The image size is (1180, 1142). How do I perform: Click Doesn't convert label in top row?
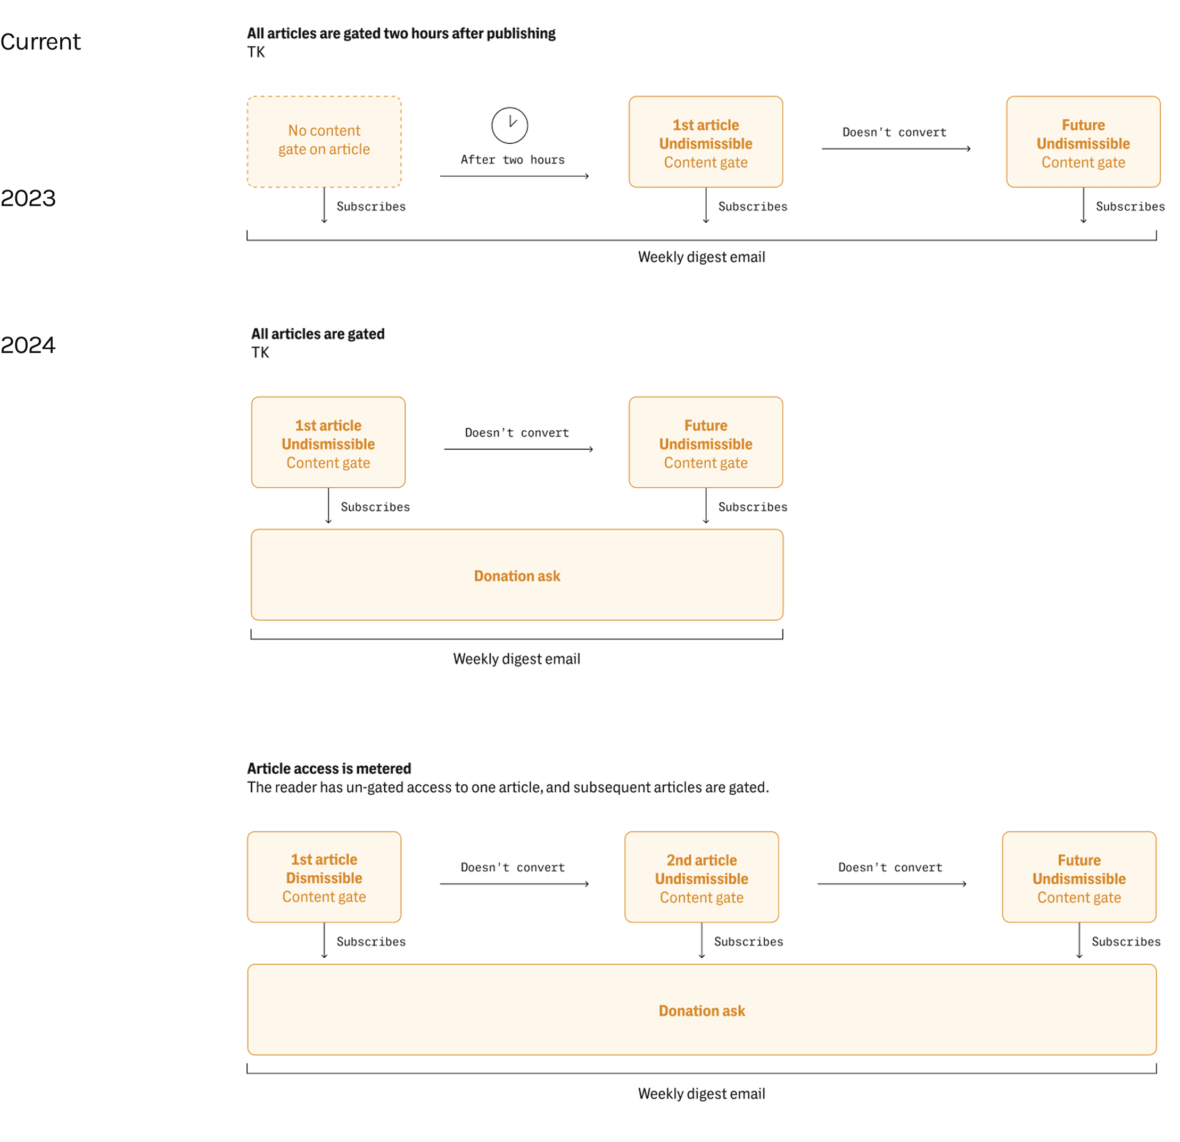894,133
